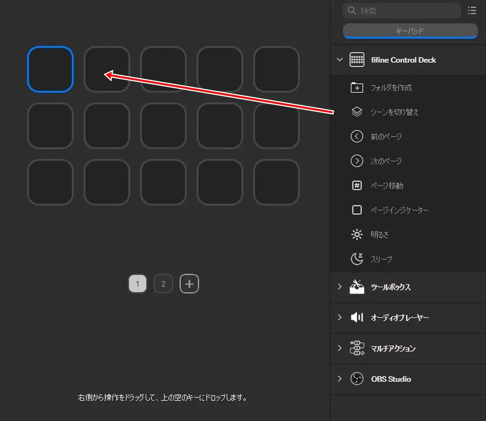
Task: Click the スリープ moon icon
Action: (357, 259)
